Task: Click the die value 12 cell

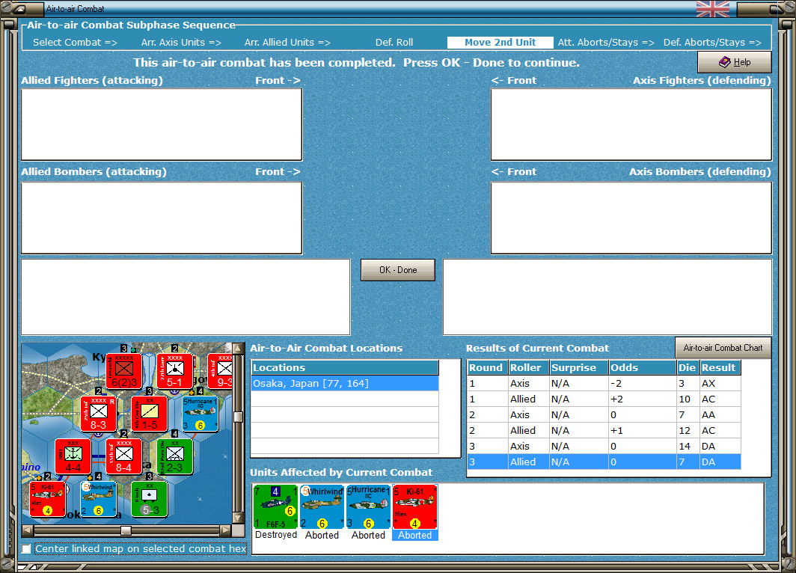Action: tap(688, 430)
